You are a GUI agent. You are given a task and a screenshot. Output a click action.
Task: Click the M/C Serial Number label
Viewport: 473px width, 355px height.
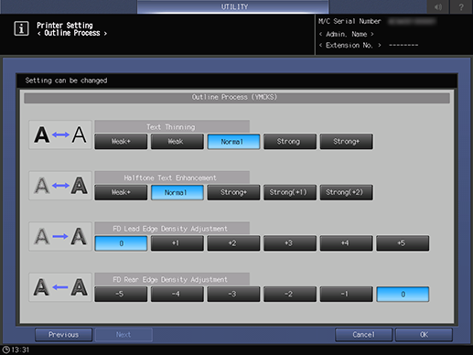349,21
